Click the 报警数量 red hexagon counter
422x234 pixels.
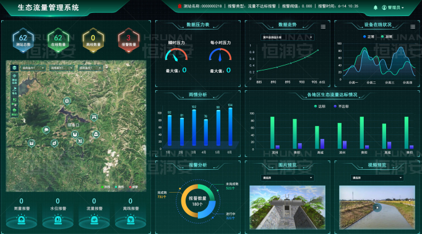pos(129,40)
